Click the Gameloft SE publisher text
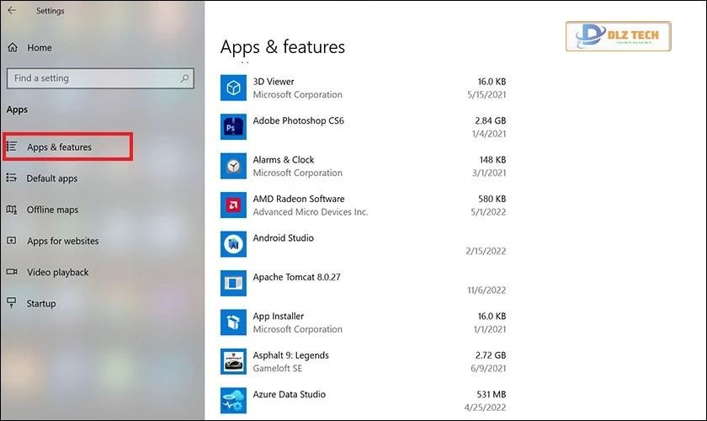 [x=277, y=368]
